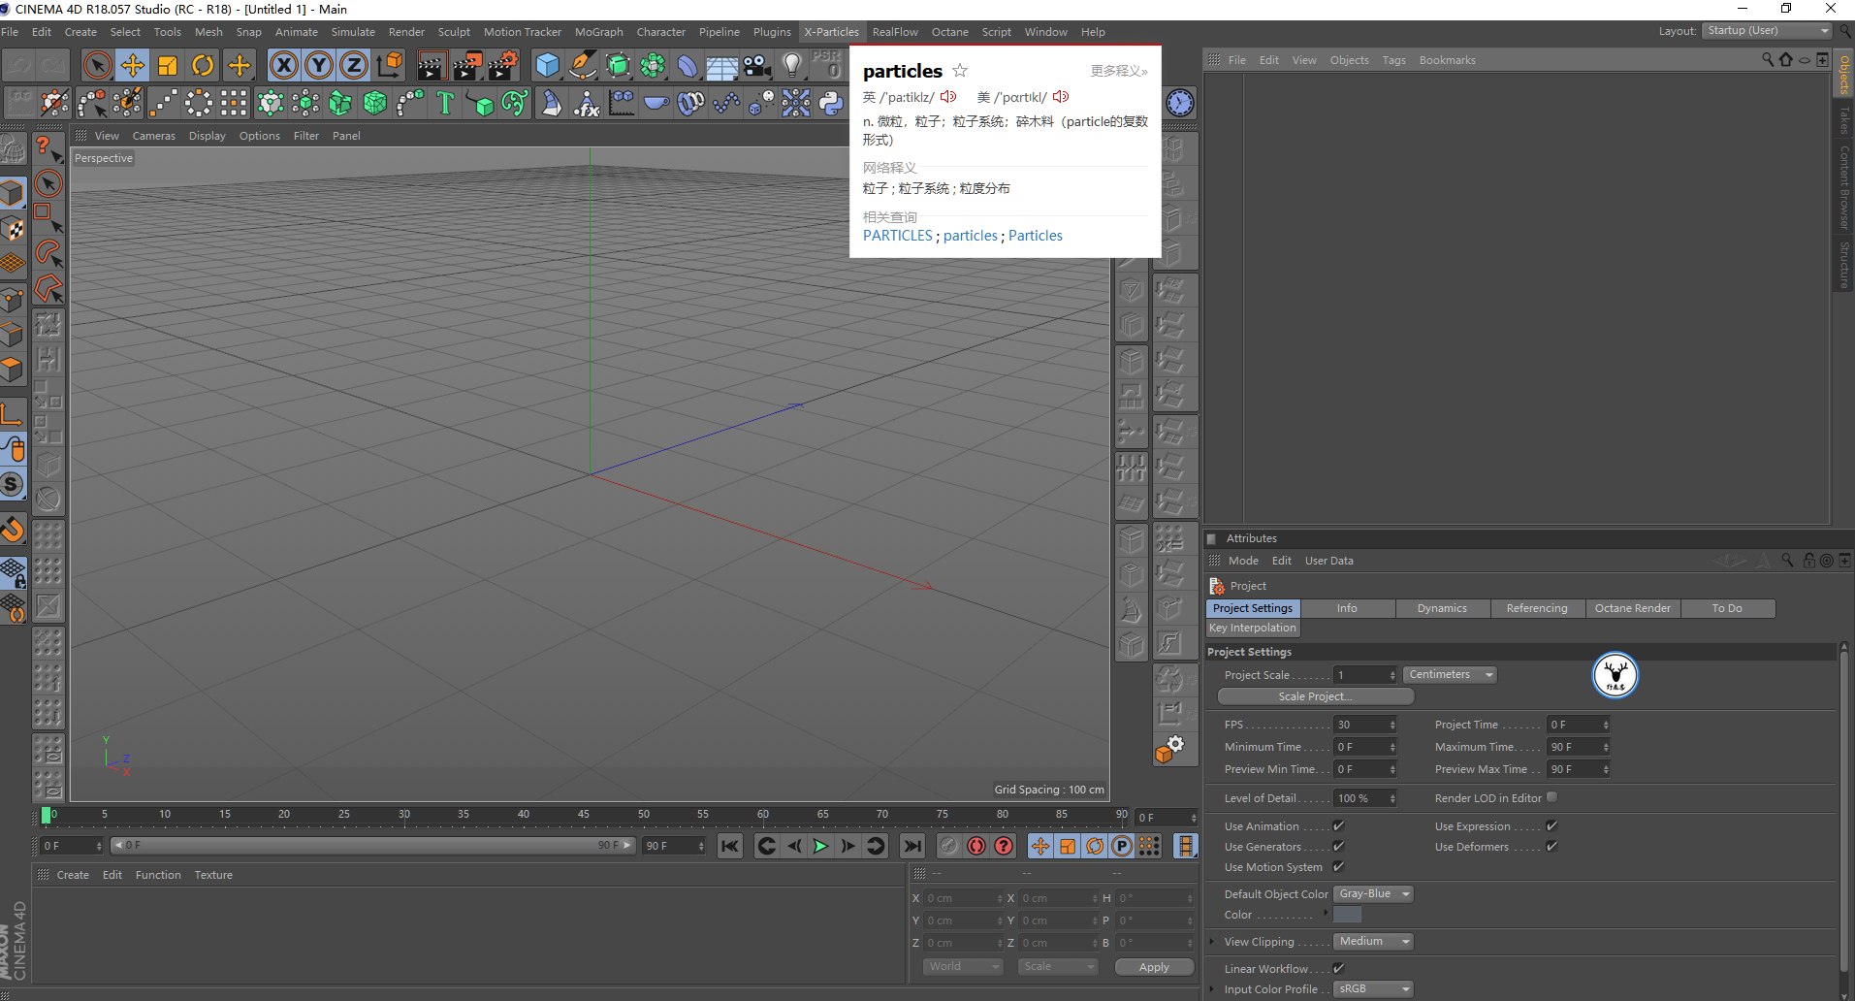Open the Centimeters unit dropdown

pos(1450,675)
